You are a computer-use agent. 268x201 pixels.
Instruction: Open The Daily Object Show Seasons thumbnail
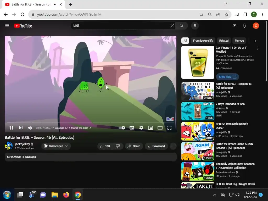coord(198,171)
